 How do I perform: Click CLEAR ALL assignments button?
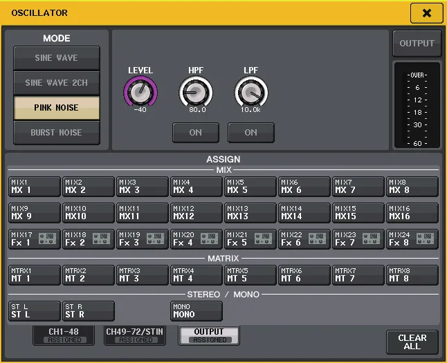[x=412, y=342]
